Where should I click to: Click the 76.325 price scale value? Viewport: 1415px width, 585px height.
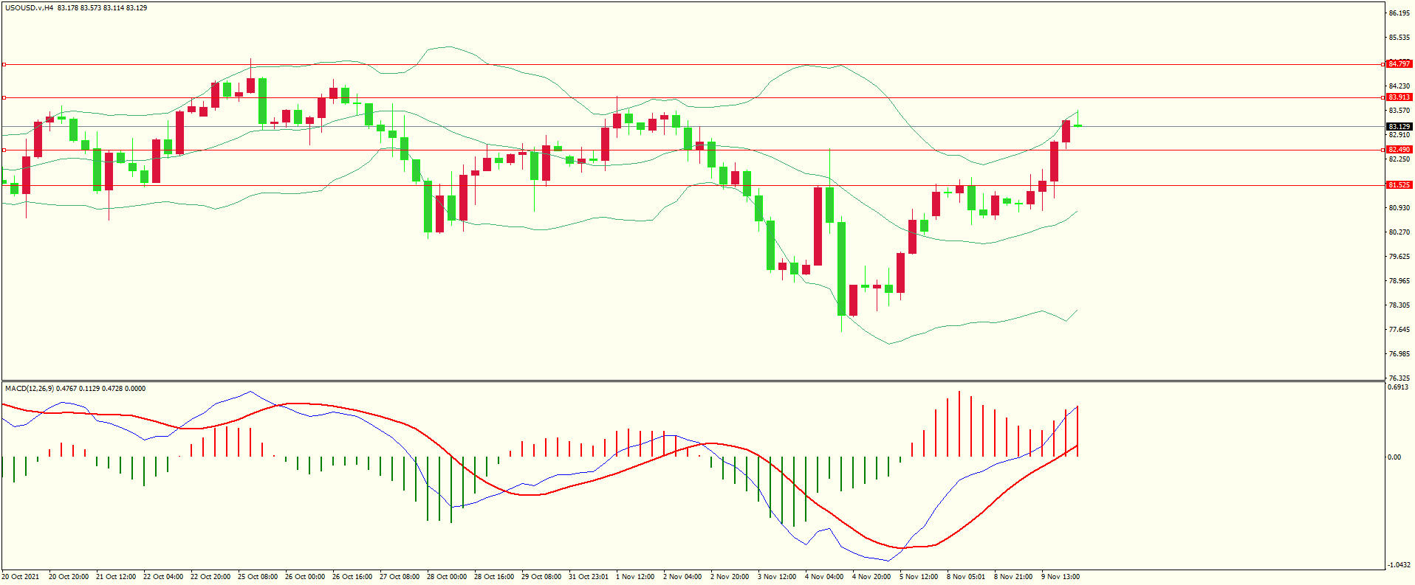[x=1399, y=378]
